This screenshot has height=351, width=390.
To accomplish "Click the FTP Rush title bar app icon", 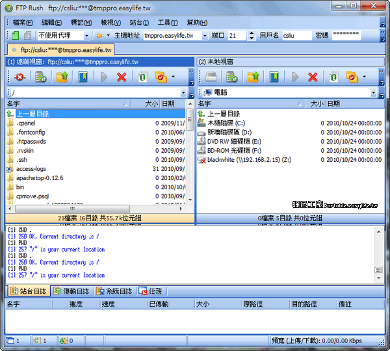I will point(8,8).
